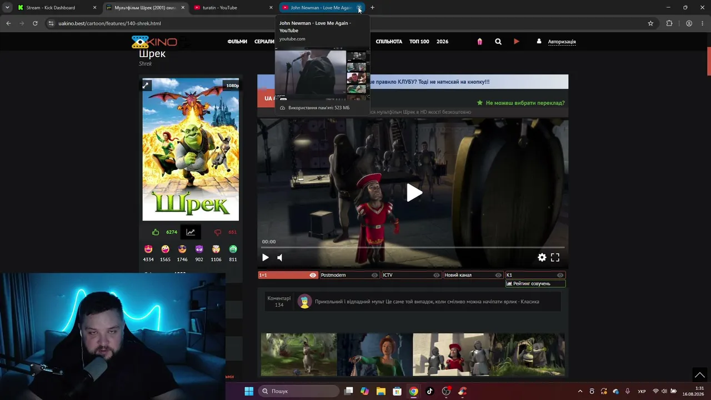711x400 pixels.
Task: Open the ФІЛЬМИ menu item
Action: [x=237, y=42]
